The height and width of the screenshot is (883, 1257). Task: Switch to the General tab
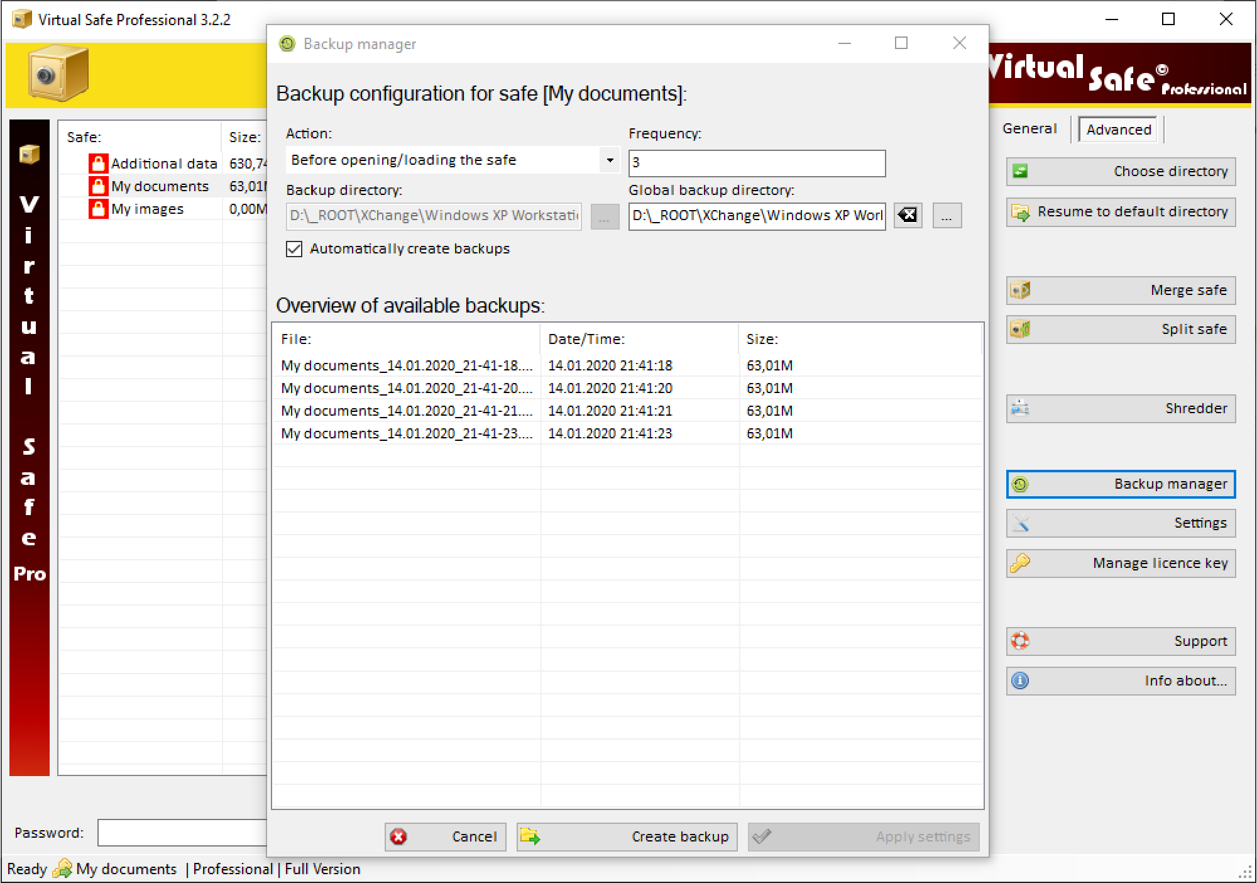(1029, 128)
